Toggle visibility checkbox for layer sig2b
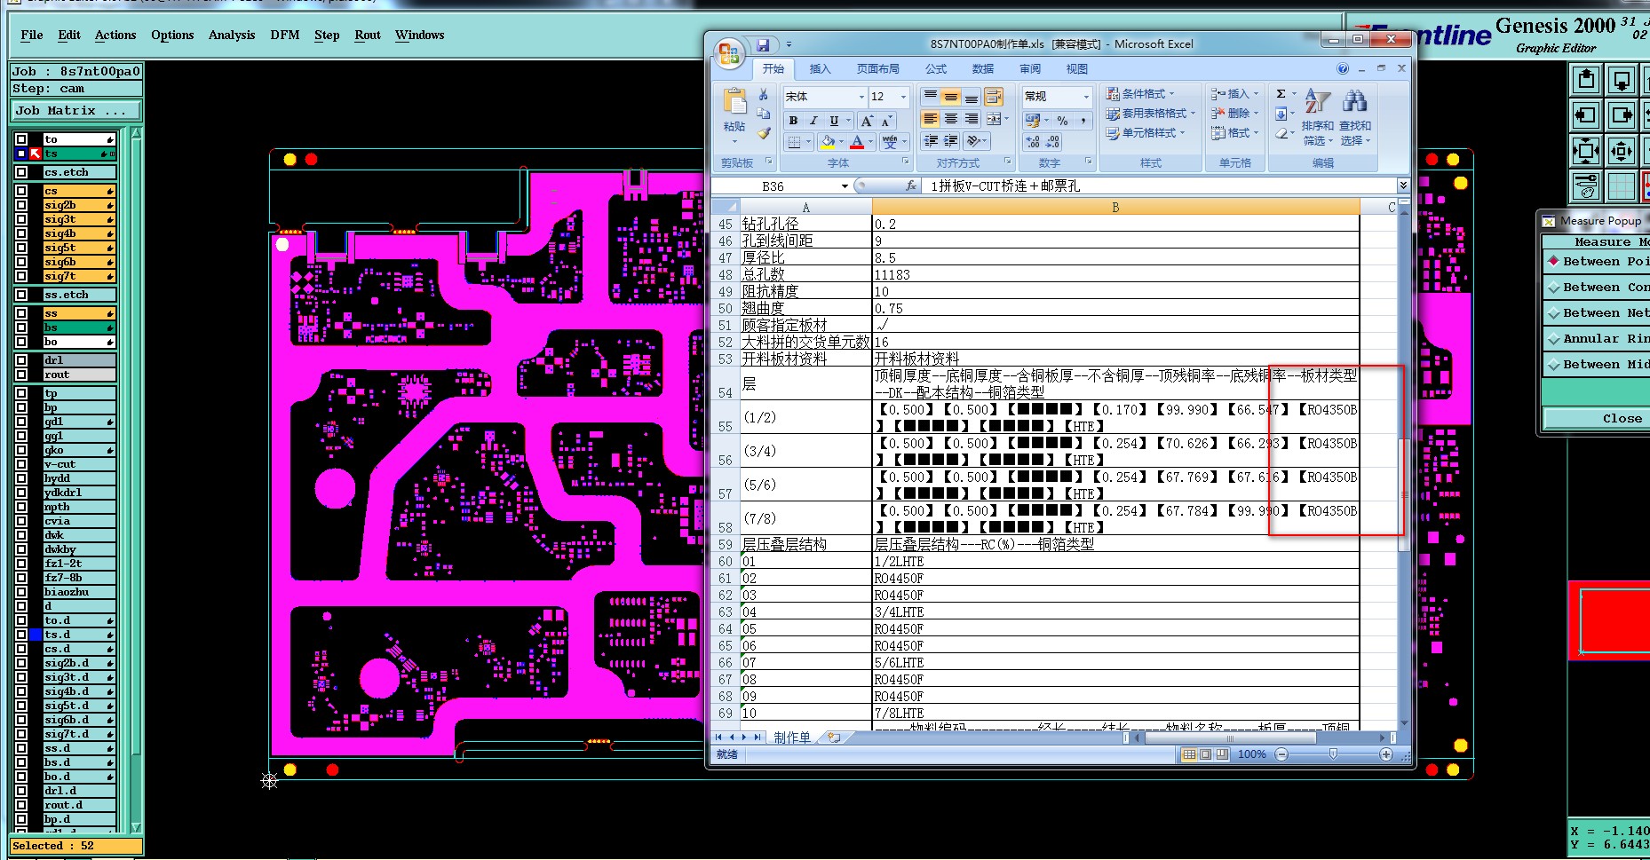This screenshot has height=860, width=1650. click(21, 205)
